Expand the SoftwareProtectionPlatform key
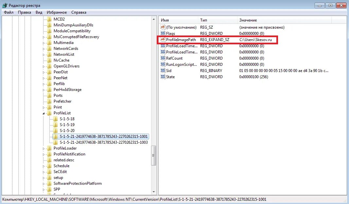Image resolution: width=349 pixels, height=204 pixels. [x=44, y=183]
